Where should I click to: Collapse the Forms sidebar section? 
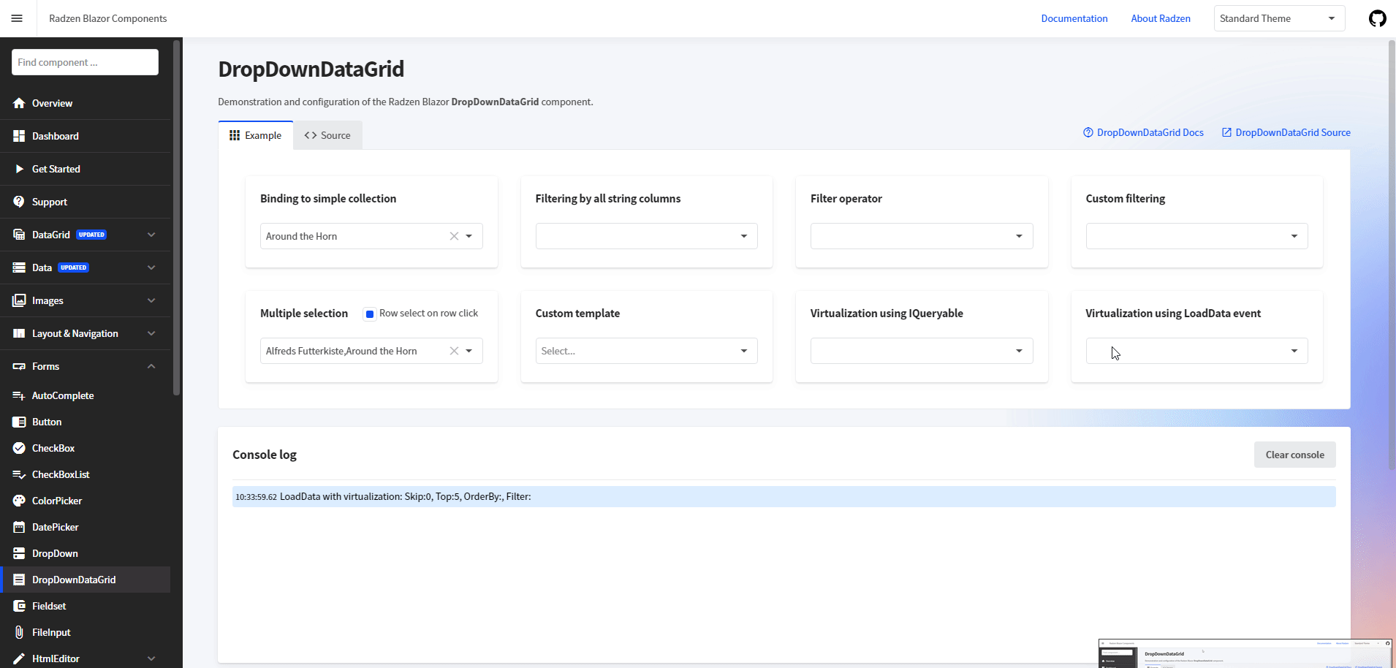click(x=151, y=366)
